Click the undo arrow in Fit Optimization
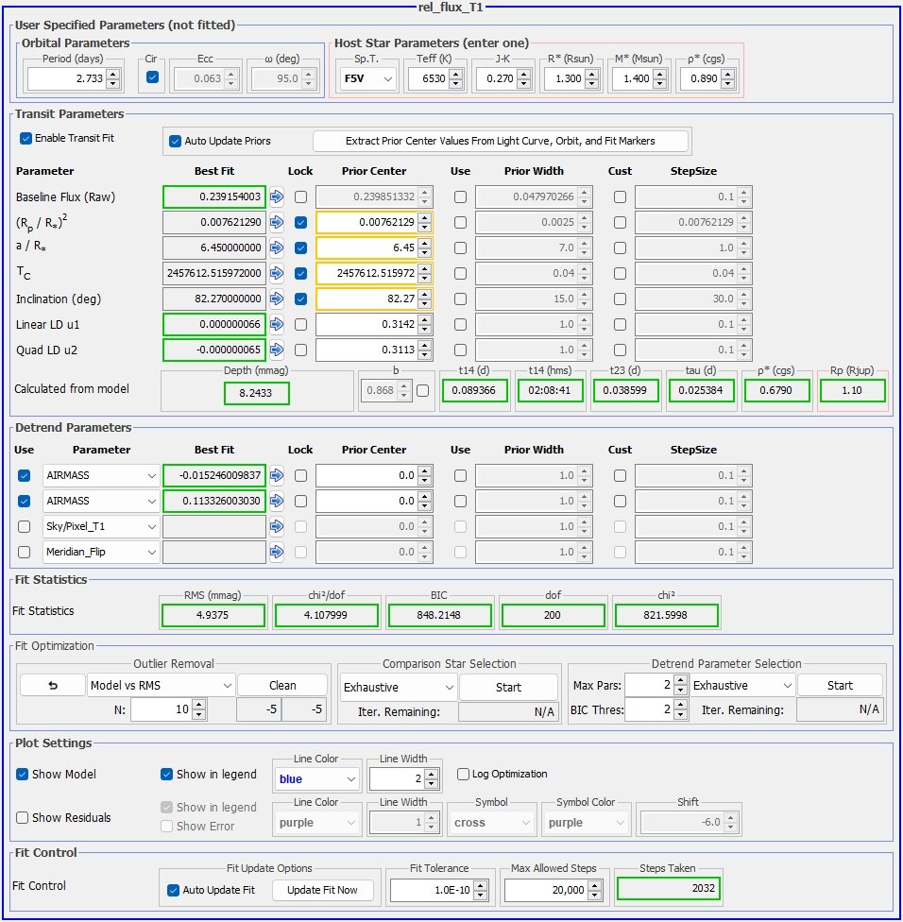 coord(52,684)
